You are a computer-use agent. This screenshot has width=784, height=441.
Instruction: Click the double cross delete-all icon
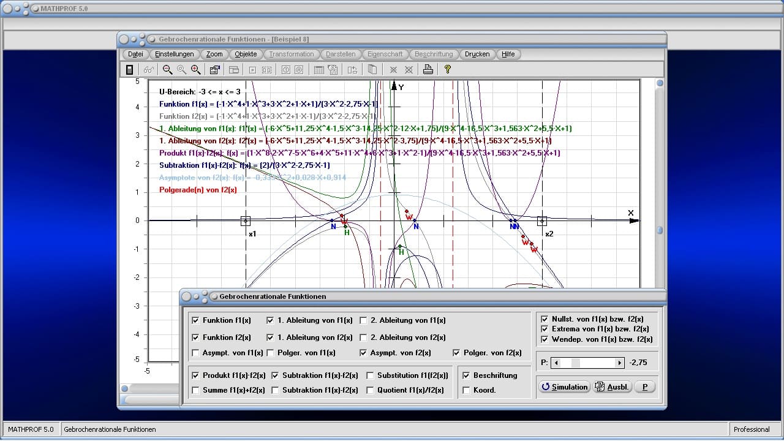pyautogui.click(x=409, y=70)
